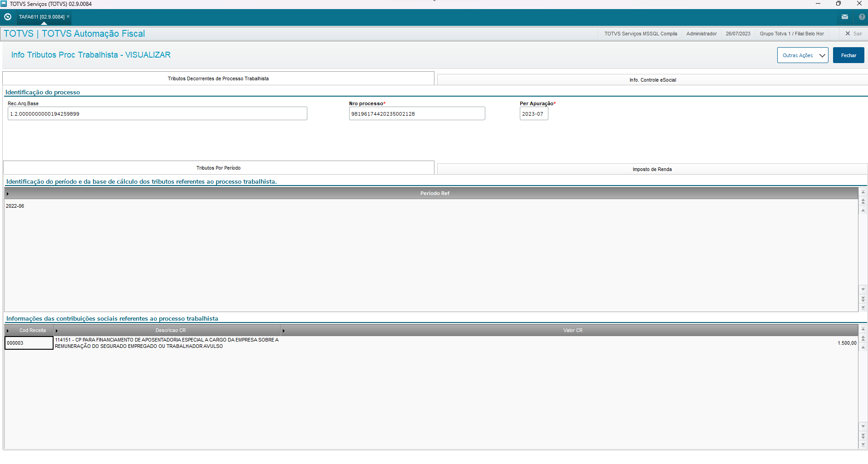Jump to first row in Periodo Ref grid
Viewport: 868px width, 464px height.
point(863,192)
